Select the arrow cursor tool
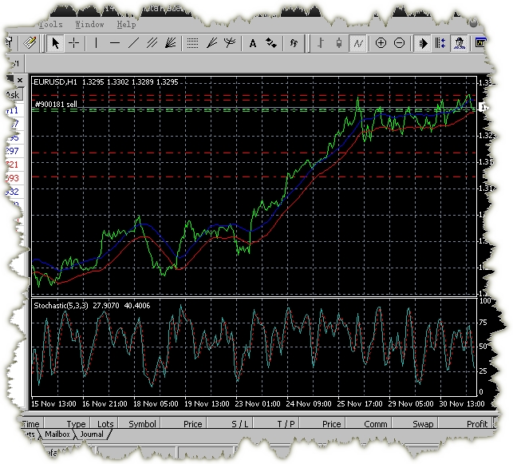This screenshot has height=464, width=513. pyautogui.click(x=55, y=43)
